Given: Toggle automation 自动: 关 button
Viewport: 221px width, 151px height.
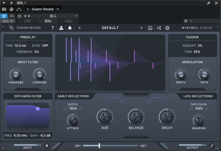Looking at the screenshot, I should 8,21.
